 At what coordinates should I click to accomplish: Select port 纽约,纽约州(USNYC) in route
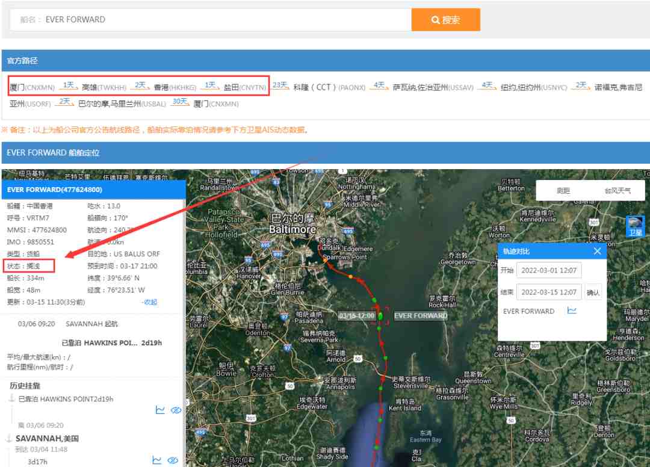pyautogui.click(x=533, y=87)
